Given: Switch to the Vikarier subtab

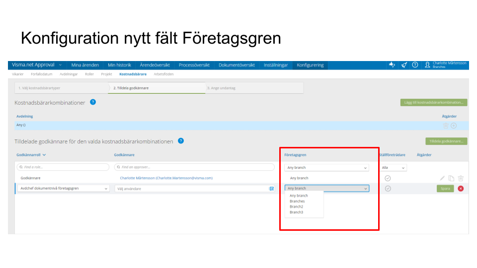Looking at the screenshot, I should [x=18, y=74].
